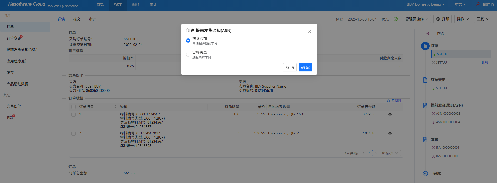Click the 确定 confirm button
Image resolution: width=497 pixels, height=183 pixels.
tap(305, 67)
